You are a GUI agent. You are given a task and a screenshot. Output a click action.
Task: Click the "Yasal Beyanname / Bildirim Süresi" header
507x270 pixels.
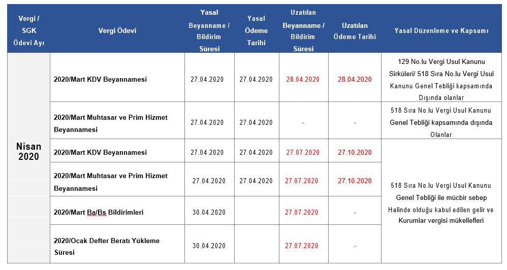tap(209, 30)
